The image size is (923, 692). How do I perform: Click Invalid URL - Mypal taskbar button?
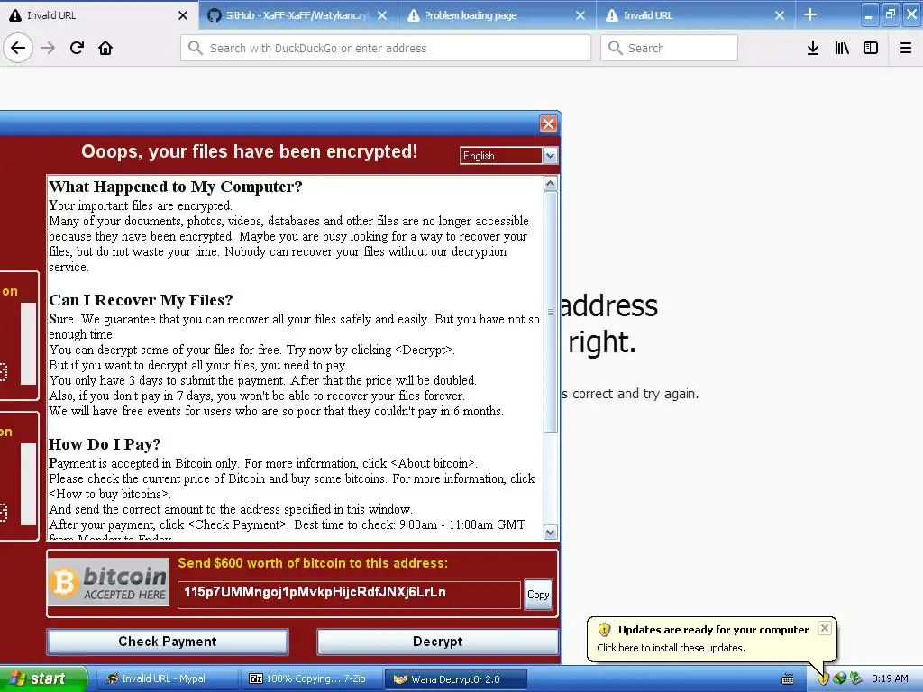(167, 679)
